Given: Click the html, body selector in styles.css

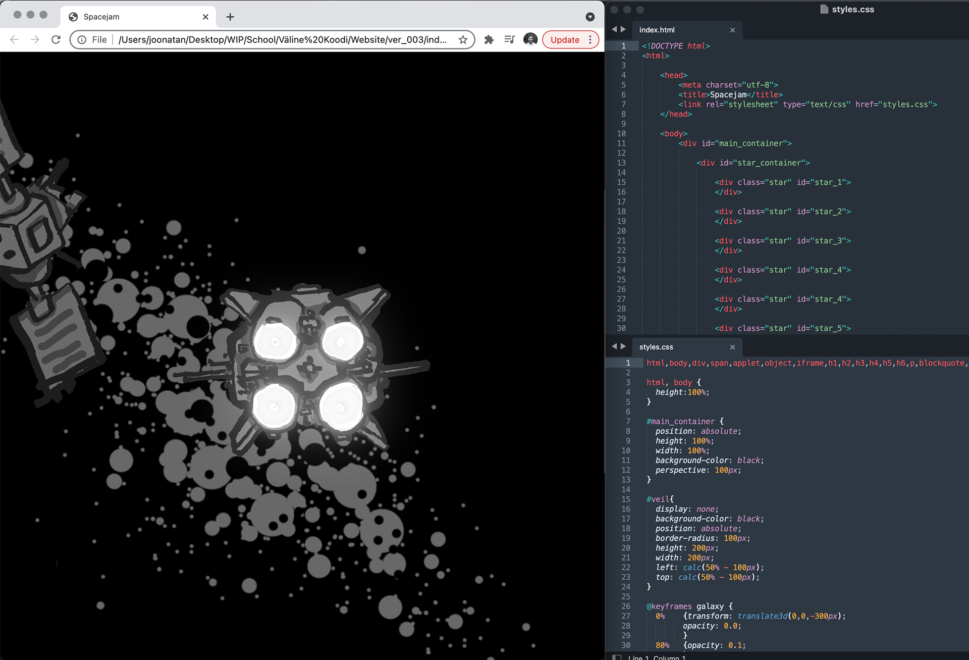Looking at the screenshot, I should (x=669, y=382).
